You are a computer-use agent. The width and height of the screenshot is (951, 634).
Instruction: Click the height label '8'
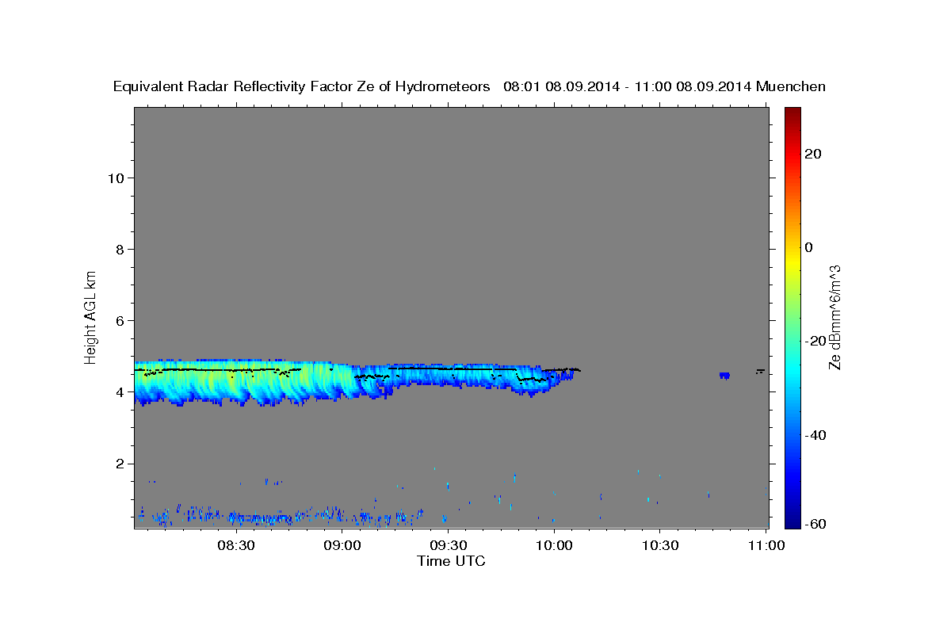point(120,249)
